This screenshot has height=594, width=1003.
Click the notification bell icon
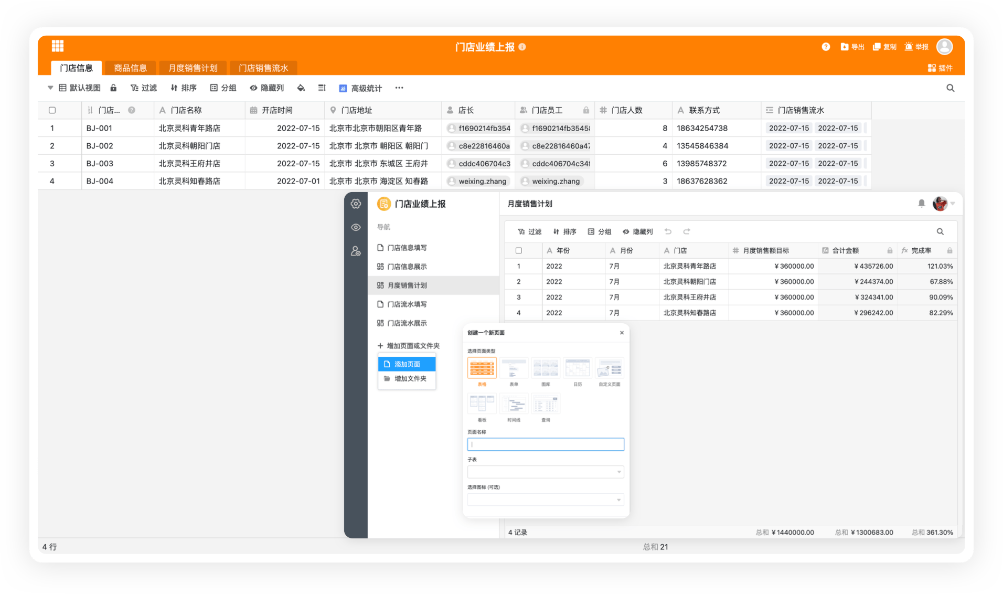point(921,204)
